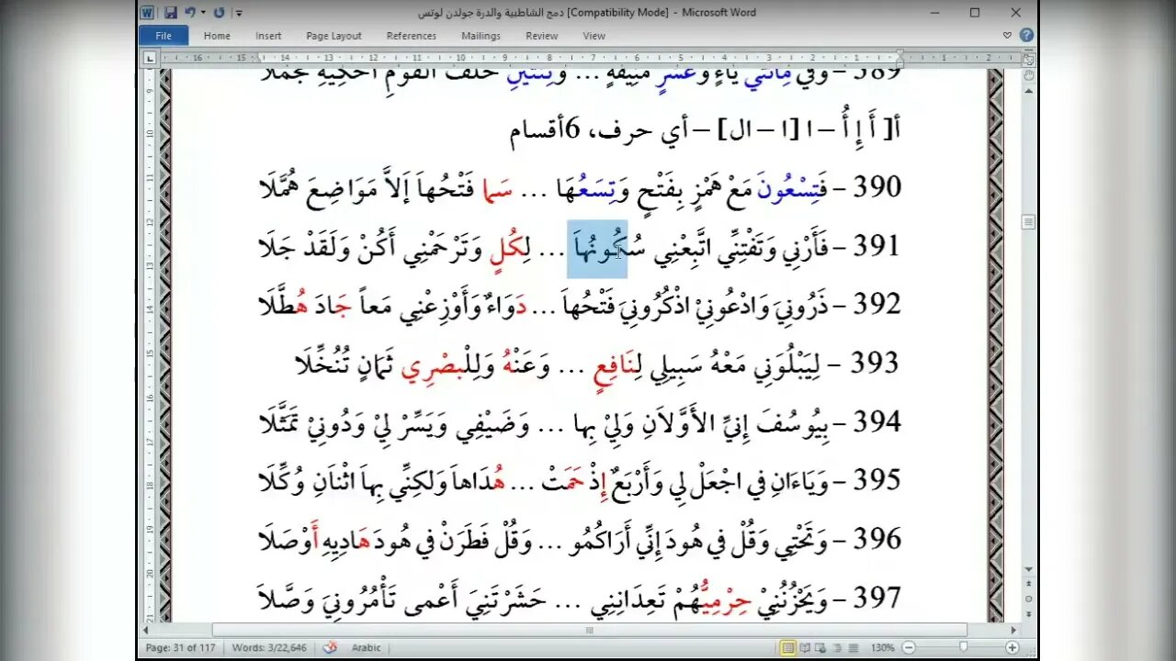Click the Word application icon in title bar
The image size is (1176, 661).
click(148, 13)
